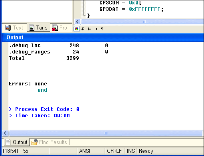Viewport: 204px width, 156px height.
Task: Click the 'Time Taken: 00:00' line
Action: coord(40,116)
